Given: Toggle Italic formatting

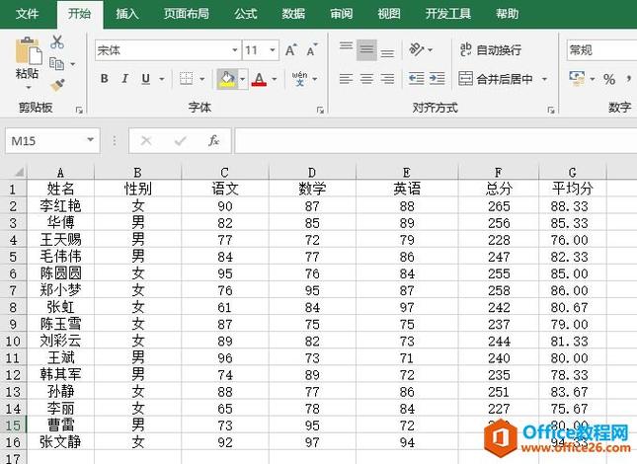Looking at the screenshot, I should coord(124,78).
